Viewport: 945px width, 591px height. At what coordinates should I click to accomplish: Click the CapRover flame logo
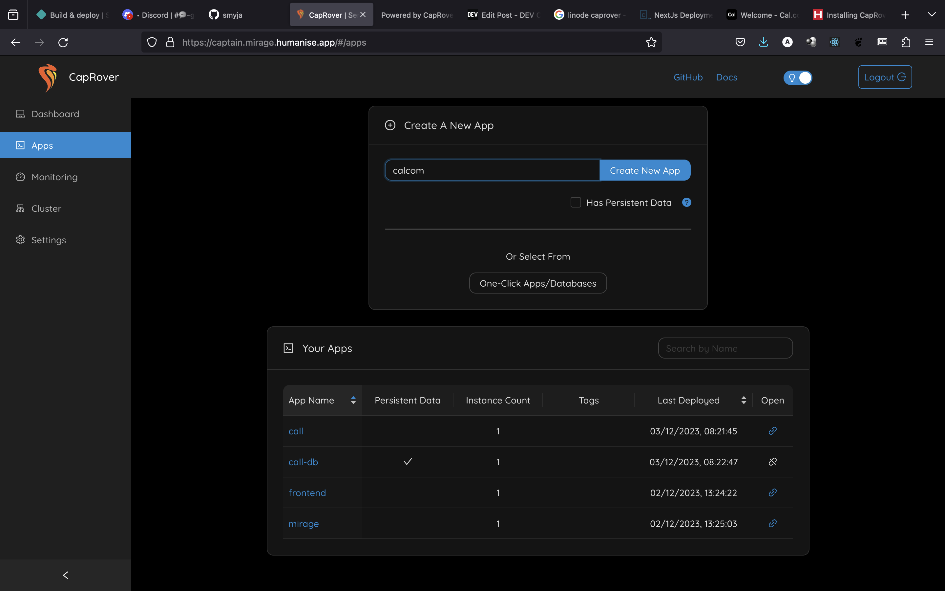[48, 77]
